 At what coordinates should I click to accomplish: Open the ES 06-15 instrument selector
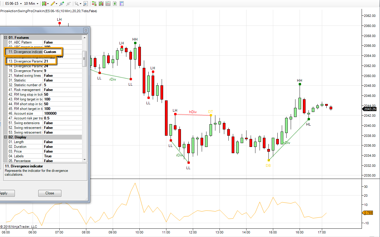[13, 4]
